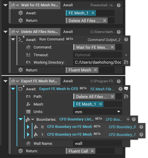The height and width of the screenshot is (158, 148).
Task: Remove Fluent Call chip from Return
Action: coord(92,151)
